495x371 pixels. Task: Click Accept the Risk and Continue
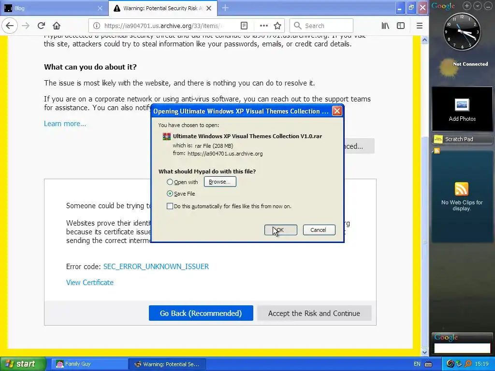tap(314, 313)
